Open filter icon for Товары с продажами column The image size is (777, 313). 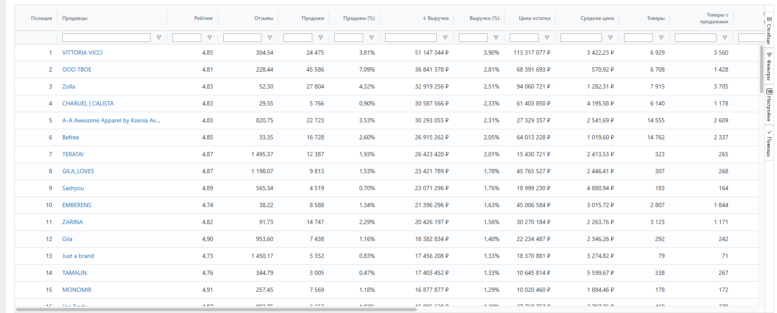[x=725, y=38]
